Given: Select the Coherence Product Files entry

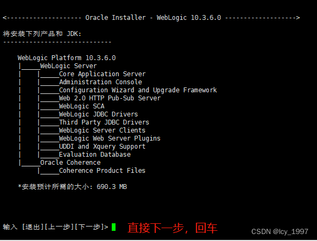Looking at the screenshot, I should 102,171.
